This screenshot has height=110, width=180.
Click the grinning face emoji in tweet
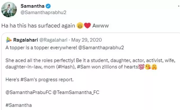tap(80, 25)
